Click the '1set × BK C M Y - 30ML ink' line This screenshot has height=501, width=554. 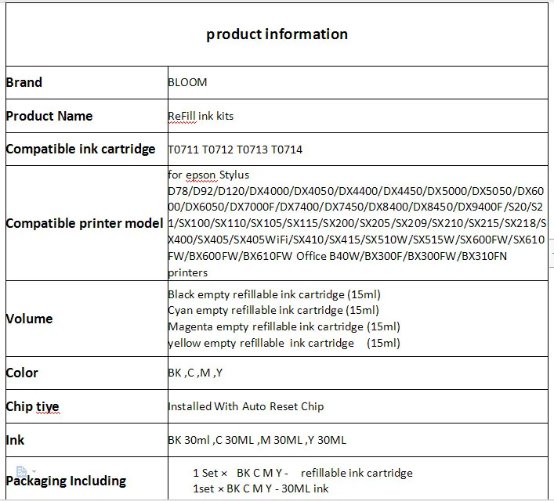coord(261,488)
